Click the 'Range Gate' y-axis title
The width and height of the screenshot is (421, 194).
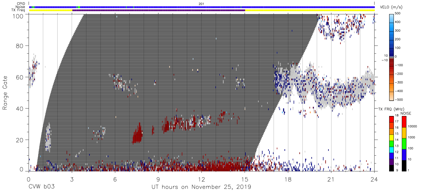[x=5, y=93]
